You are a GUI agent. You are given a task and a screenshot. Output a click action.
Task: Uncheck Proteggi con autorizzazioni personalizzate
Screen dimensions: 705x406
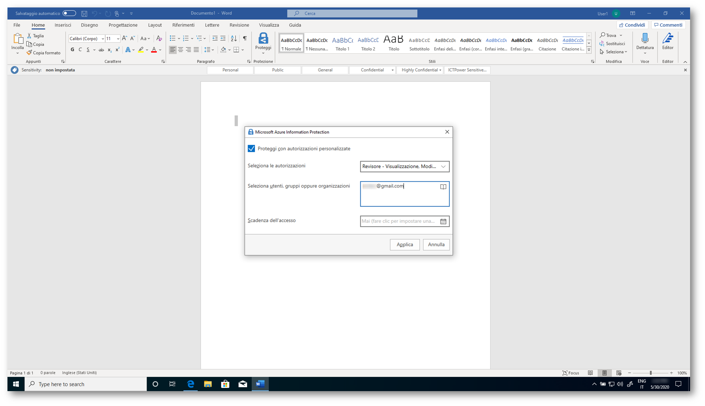coord(251,149)
